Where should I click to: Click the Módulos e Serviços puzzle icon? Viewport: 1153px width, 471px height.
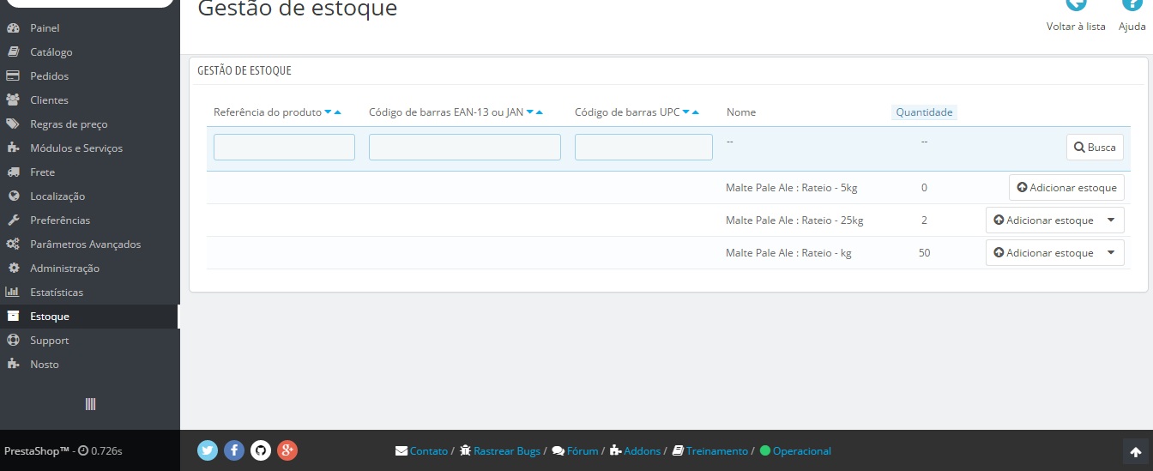[13, 148]
